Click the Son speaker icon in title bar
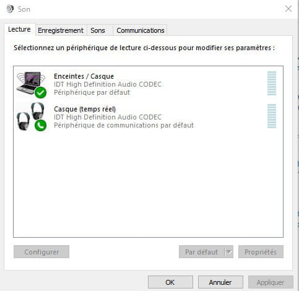This screenshot has height=291, width=299. 10,9
